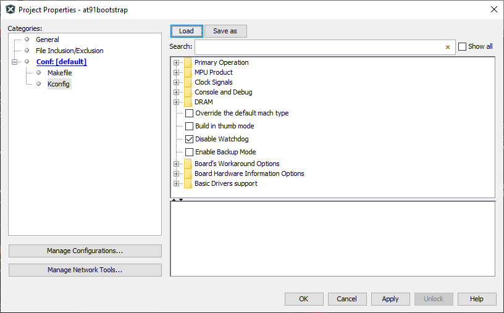Image resolution: width=504 pixels, height=313 pixels.
Task: Enable Build in thumb mode
Action: pos(190,126)
